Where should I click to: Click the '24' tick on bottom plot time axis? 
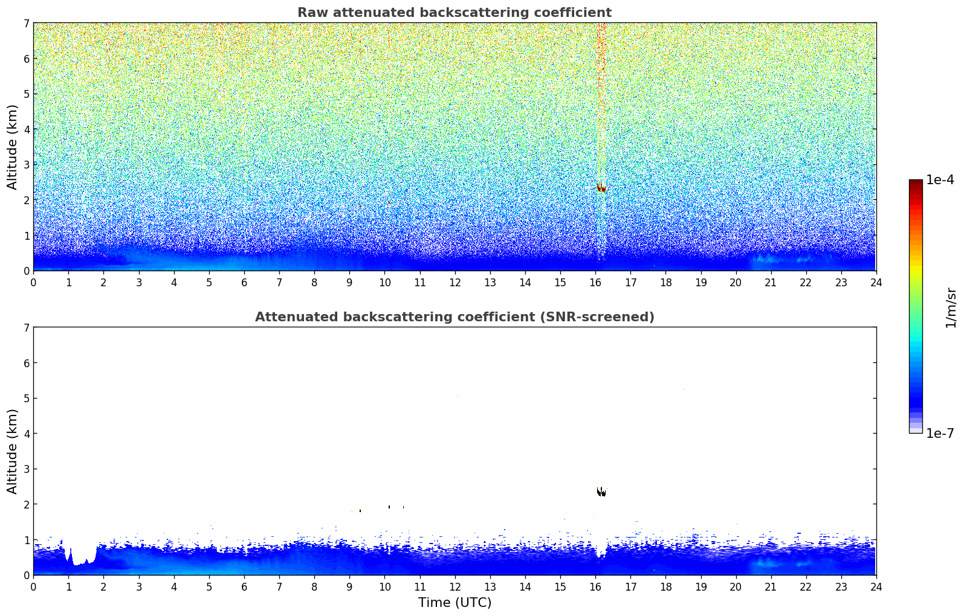click(876, 586)
